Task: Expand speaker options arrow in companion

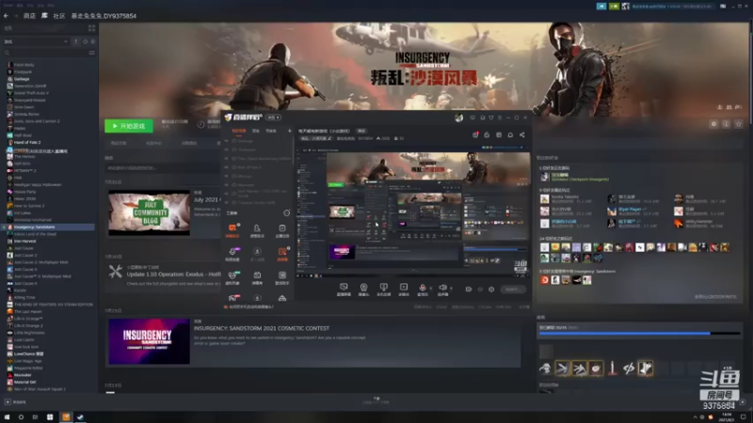Action: [451, 289]
